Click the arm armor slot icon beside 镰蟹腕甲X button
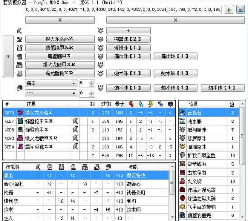 click(19, 56)
